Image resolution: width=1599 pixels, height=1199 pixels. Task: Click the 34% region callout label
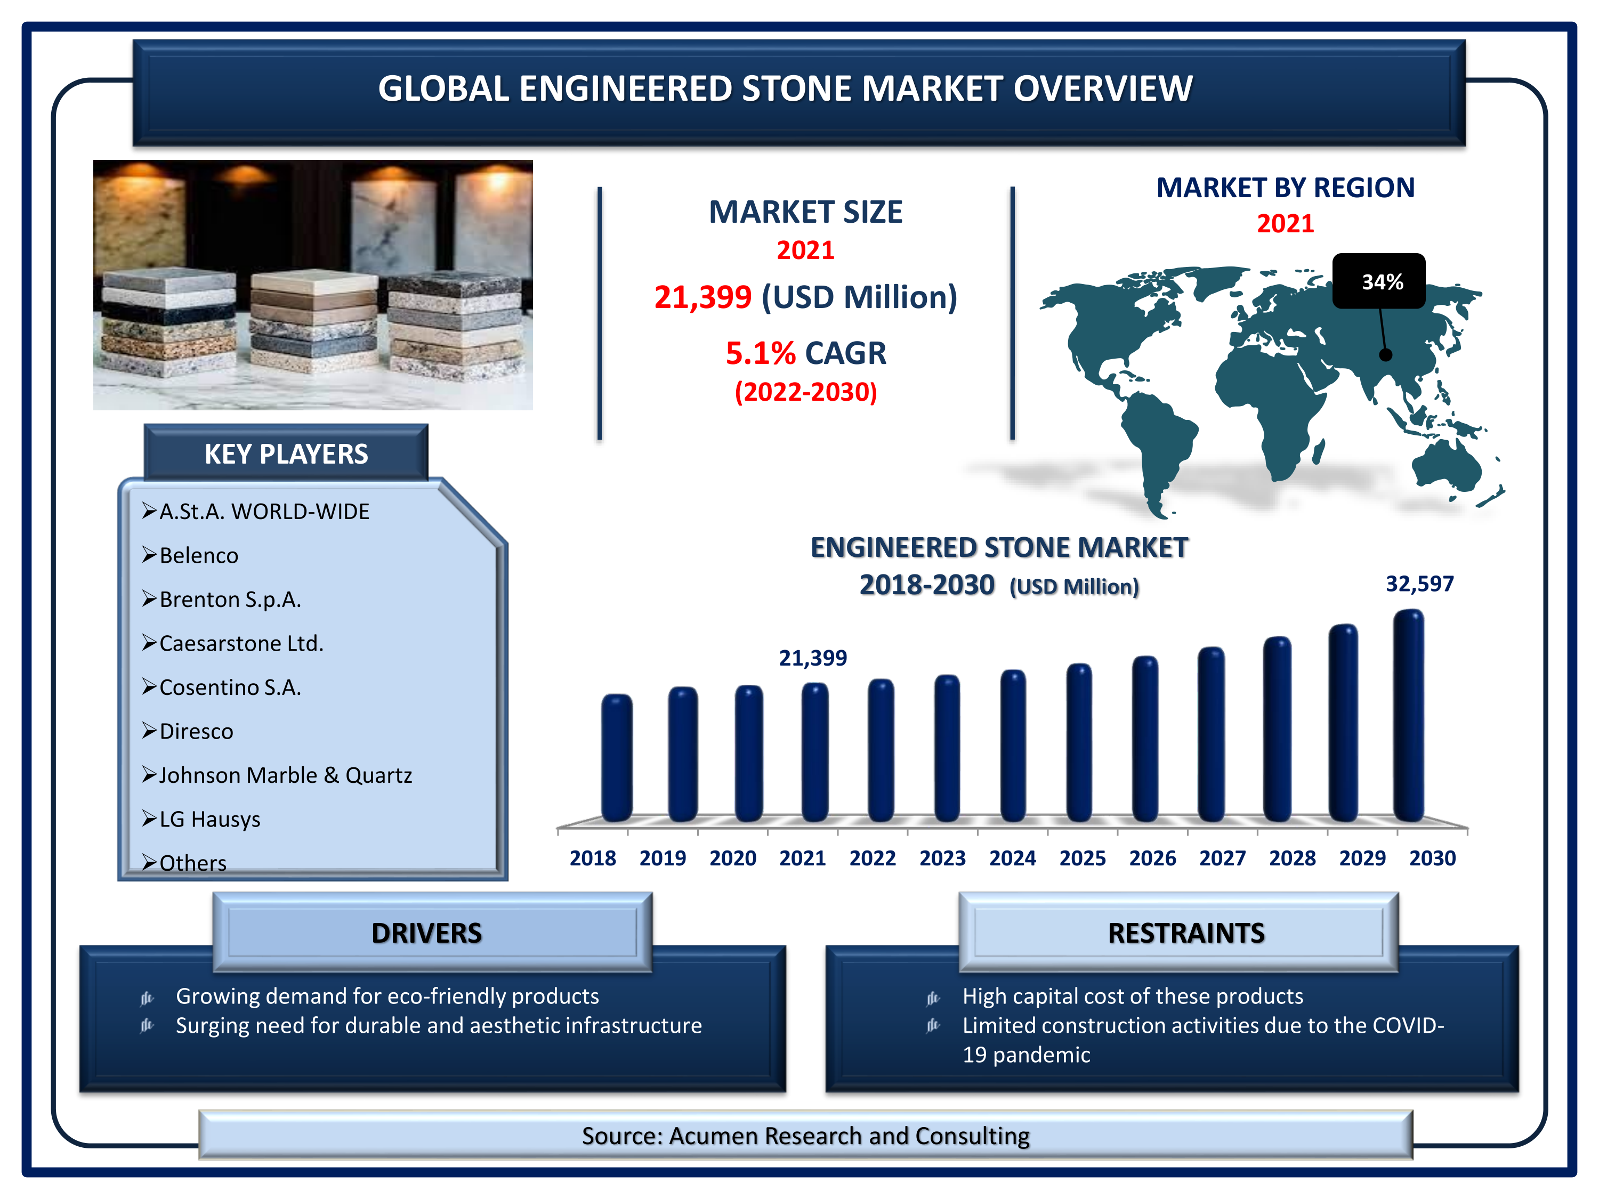pyautogui.click(x=1378, y=281)
